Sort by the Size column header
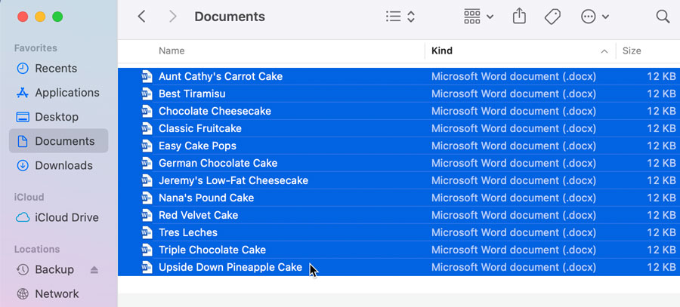 (632, 51)
